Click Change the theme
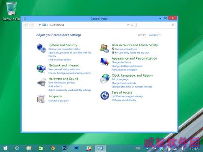203x152 pixels. click(x=121, y=62)
